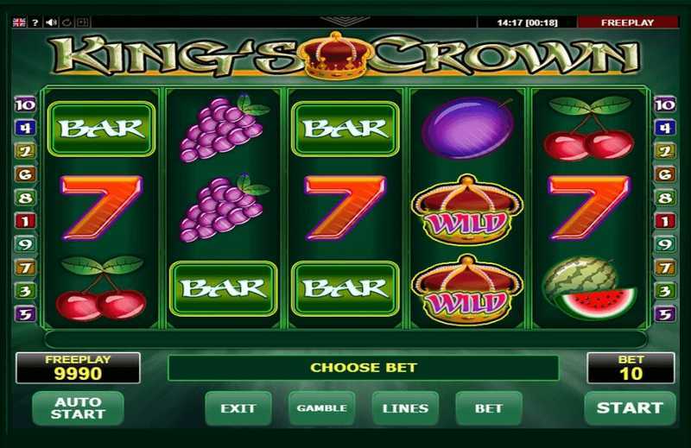Start the spin with START button
Viewport: 691px width, 448px height.
[x=630, y=408]
